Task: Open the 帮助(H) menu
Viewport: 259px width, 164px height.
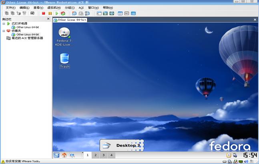Action: pyautogui.click(x=108, y=8)
